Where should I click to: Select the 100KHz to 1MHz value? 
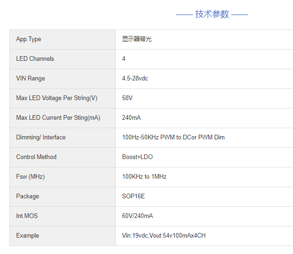coord(144,177)
